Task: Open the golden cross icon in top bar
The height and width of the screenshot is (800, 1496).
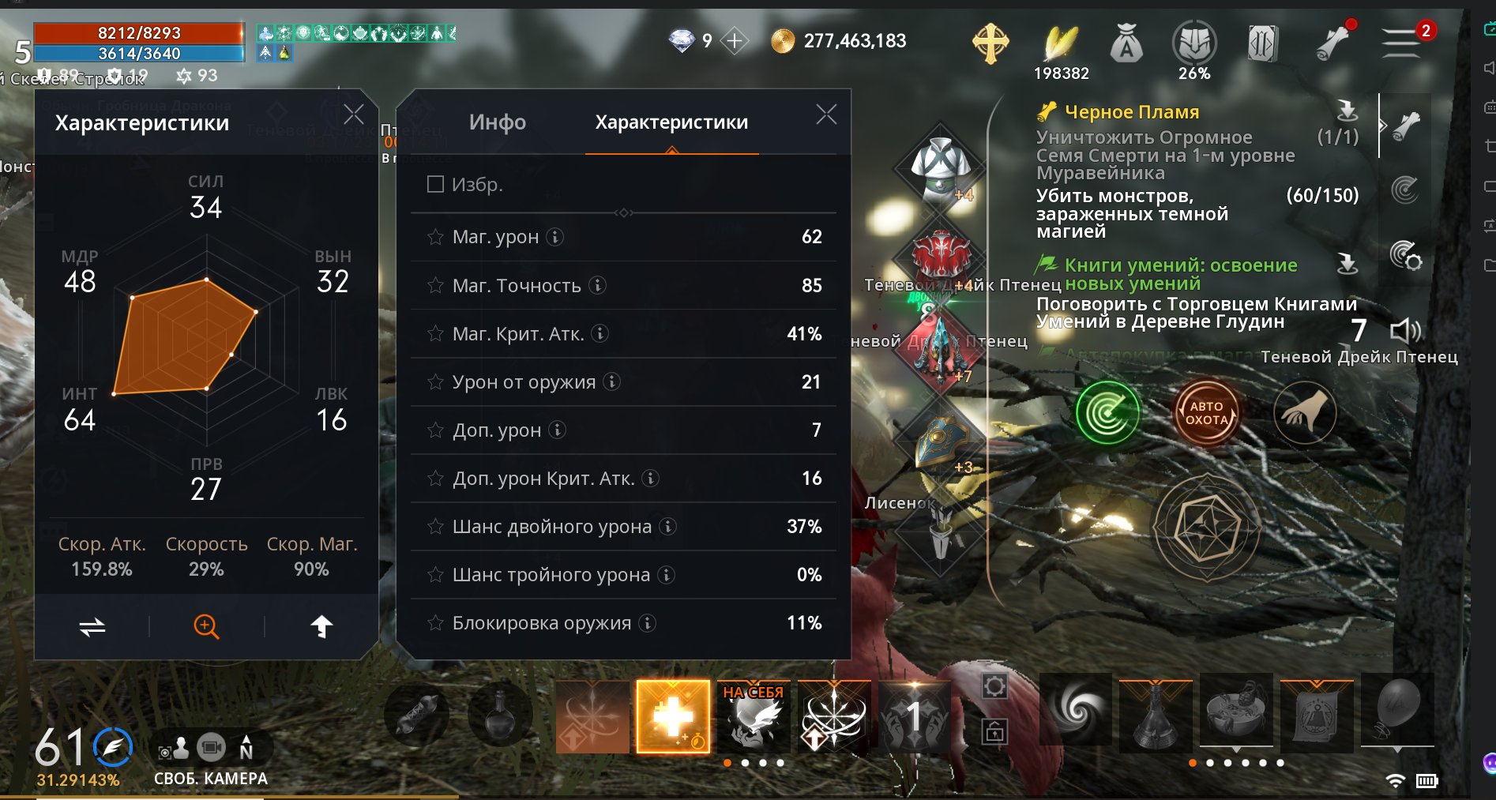Action: coord(990,43)
